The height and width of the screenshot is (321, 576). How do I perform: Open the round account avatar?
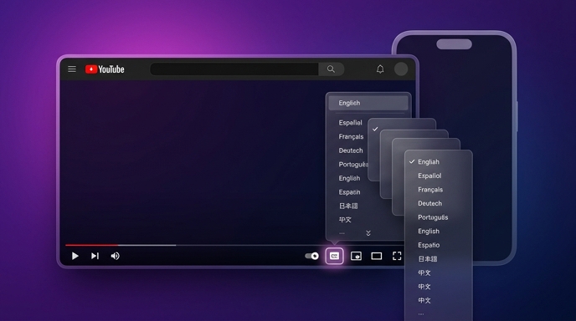(x=401, y=69)
